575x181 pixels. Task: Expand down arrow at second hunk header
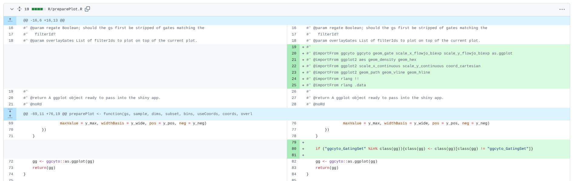point(10,111)
